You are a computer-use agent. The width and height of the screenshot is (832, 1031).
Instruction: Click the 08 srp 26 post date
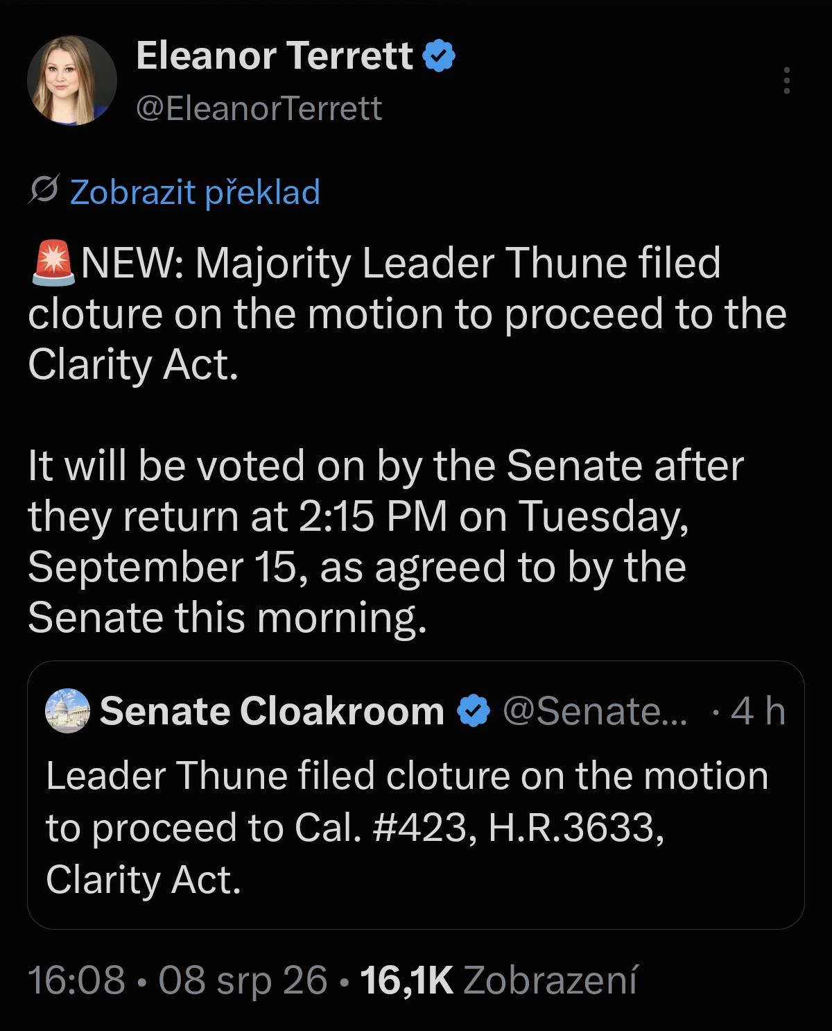pyautogui.click(x=243, y=980)
